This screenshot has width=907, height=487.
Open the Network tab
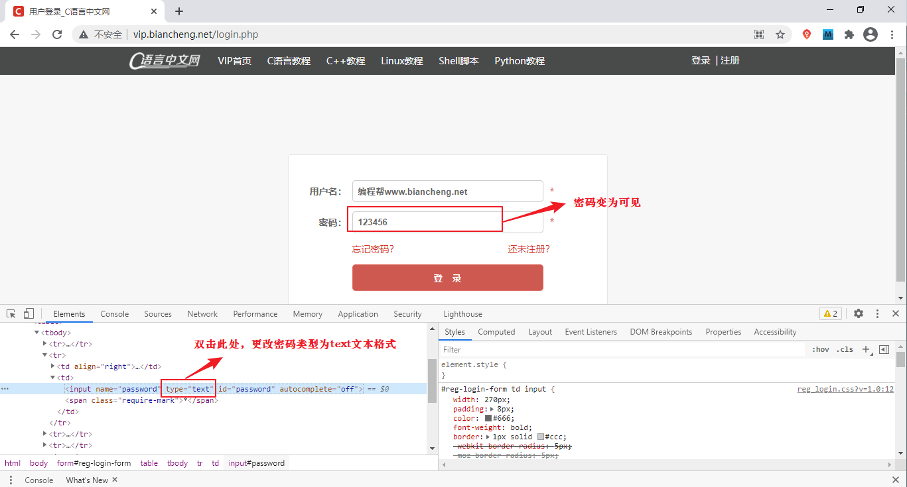click(202, 314)
